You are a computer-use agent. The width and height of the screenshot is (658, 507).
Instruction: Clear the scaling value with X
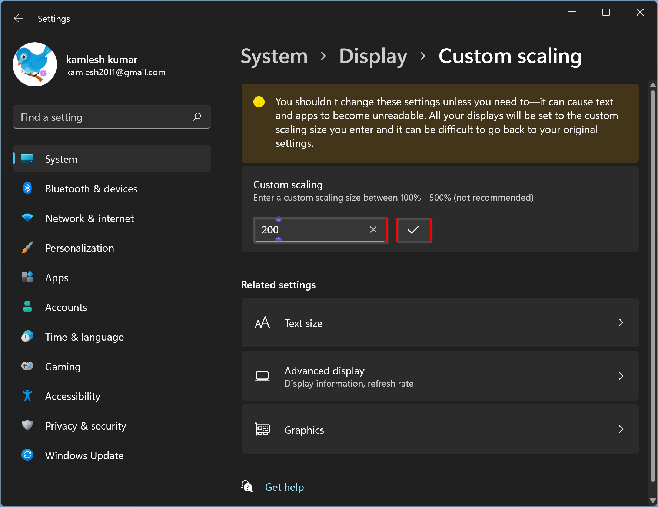373,230
